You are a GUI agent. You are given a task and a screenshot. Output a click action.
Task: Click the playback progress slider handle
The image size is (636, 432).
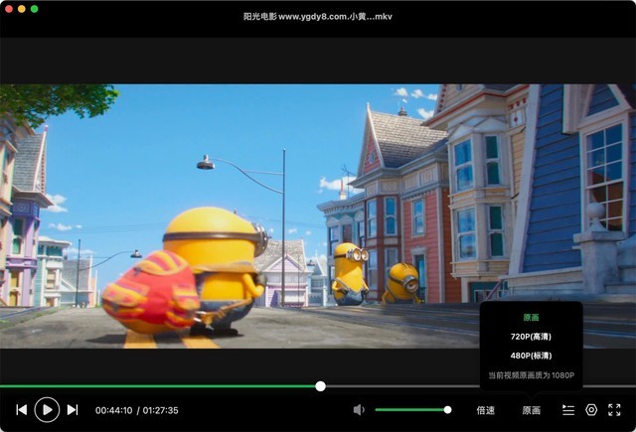tap(320, 386)
